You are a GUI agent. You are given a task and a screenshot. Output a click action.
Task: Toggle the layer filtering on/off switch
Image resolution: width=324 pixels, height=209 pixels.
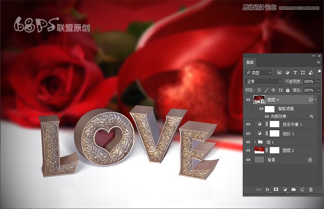click(319, 72)
